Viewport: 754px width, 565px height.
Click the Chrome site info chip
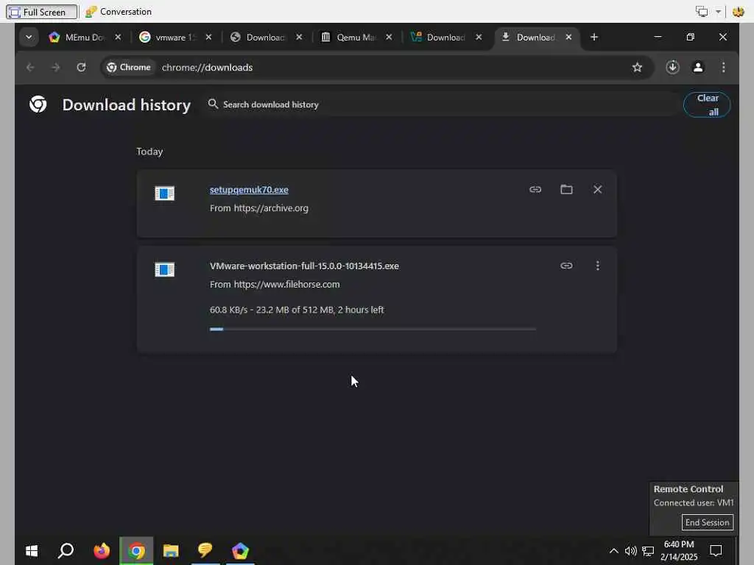tap(128, 67)
